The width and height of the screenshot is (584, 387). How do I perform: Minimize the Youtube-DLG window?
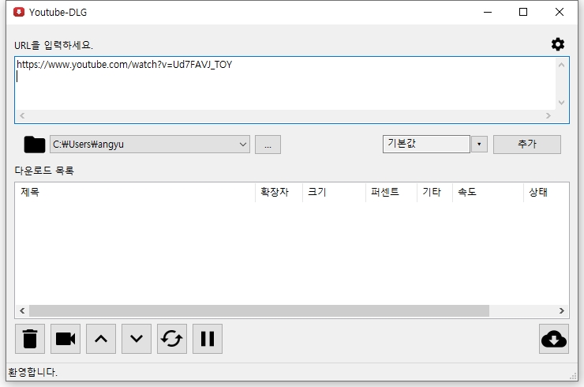488,13
